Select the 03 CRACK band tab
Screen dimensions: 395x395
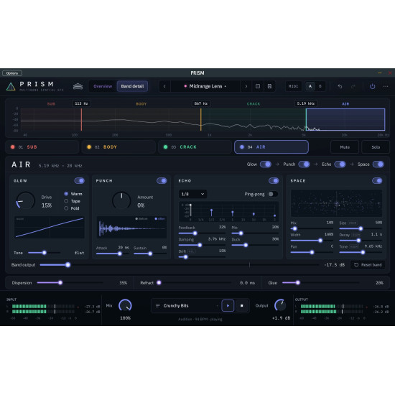click(195, 147)
